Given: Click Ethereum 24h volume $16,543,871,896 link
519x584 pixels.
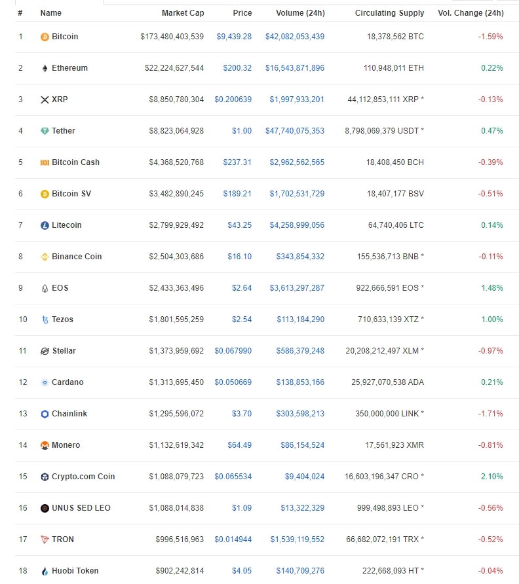Looking at the screenshot, I should [295, 68].
